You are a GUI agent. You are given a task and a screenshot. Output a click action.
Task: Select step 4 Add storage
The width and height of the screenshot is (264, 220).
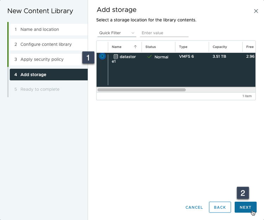coord(48,75)
